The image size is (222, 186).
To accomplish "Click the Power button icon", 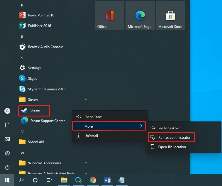I will pyautogui.click(x=7, y=167).
